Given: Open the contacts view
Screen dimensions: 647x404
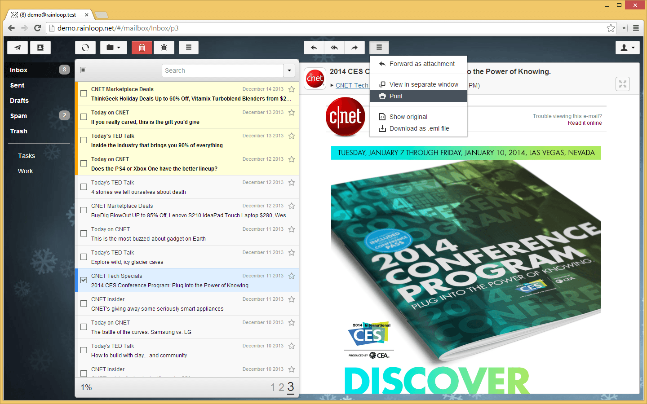Looking at the screenshot, I should click(40, 47).
